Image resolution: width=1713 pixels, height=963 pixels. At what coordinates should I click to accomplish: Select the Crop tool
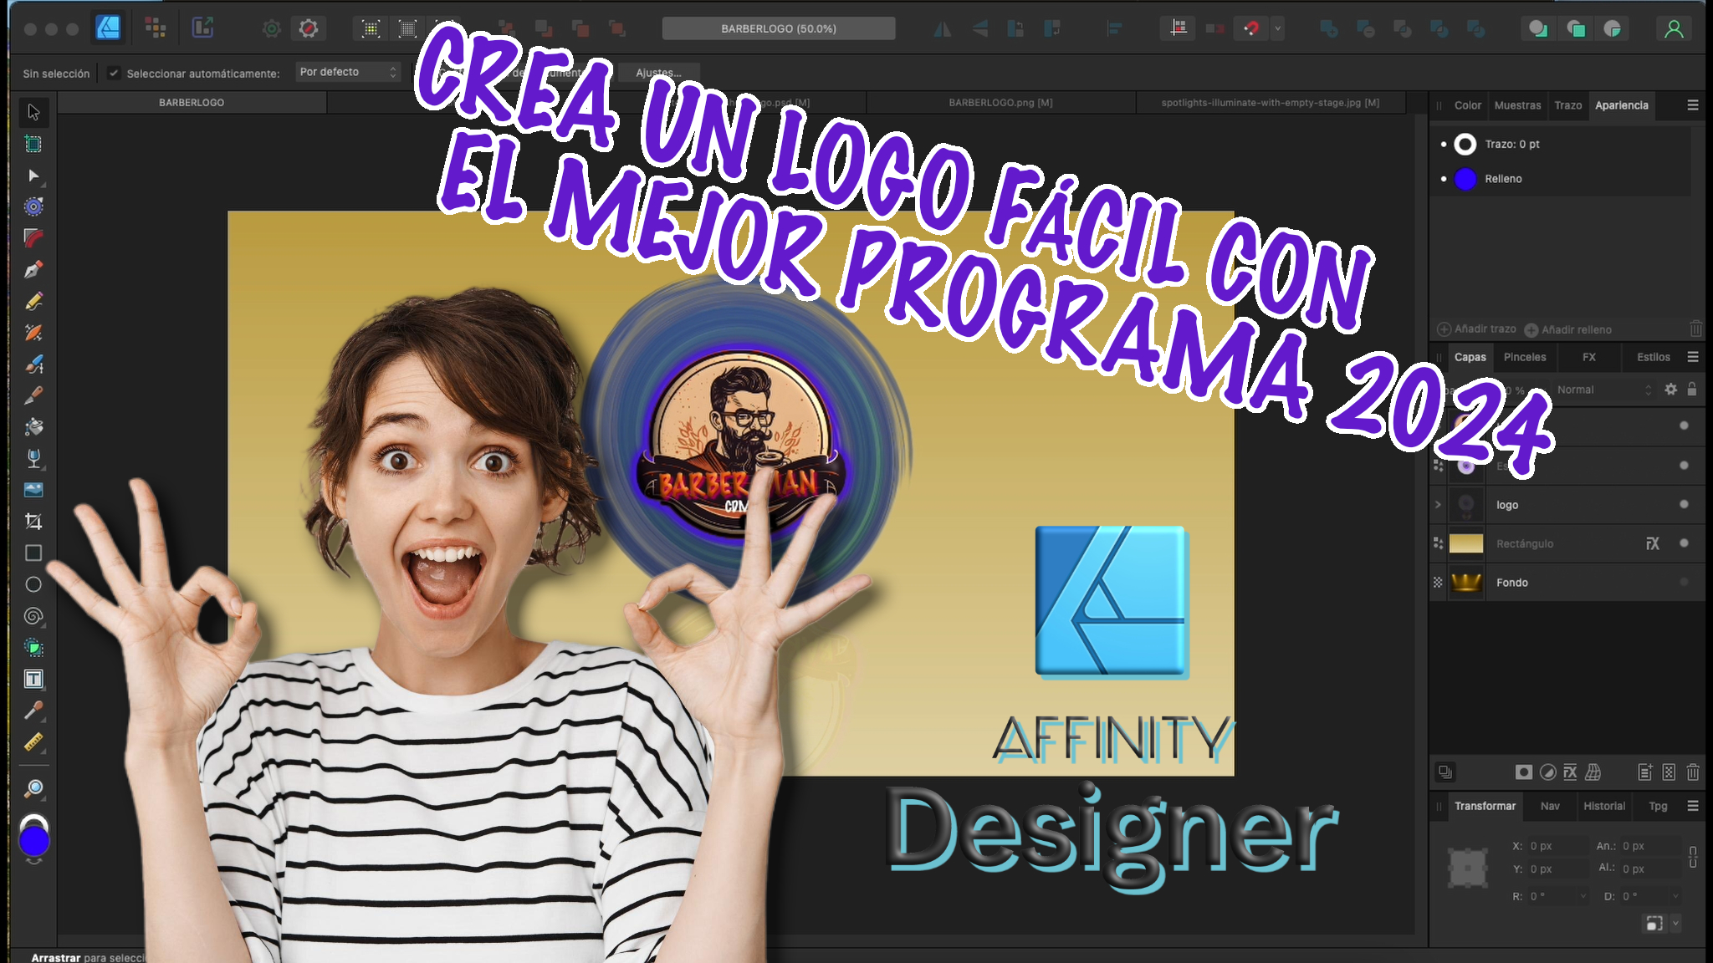33,522
